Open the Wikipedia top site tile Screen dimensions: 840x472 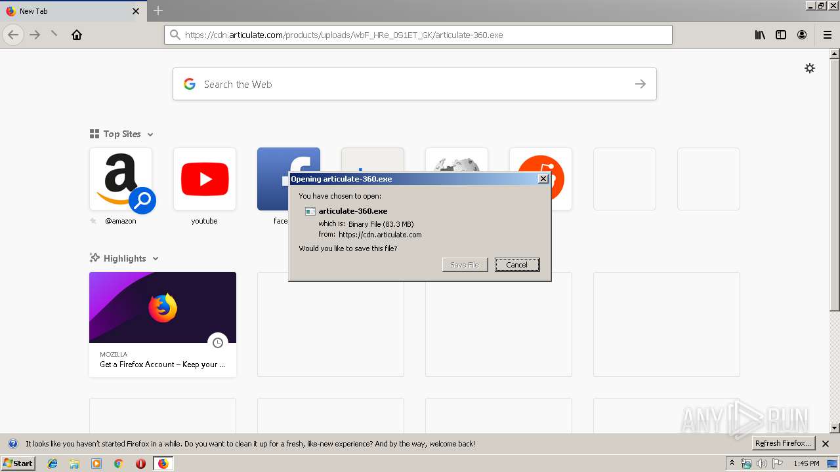457,161
